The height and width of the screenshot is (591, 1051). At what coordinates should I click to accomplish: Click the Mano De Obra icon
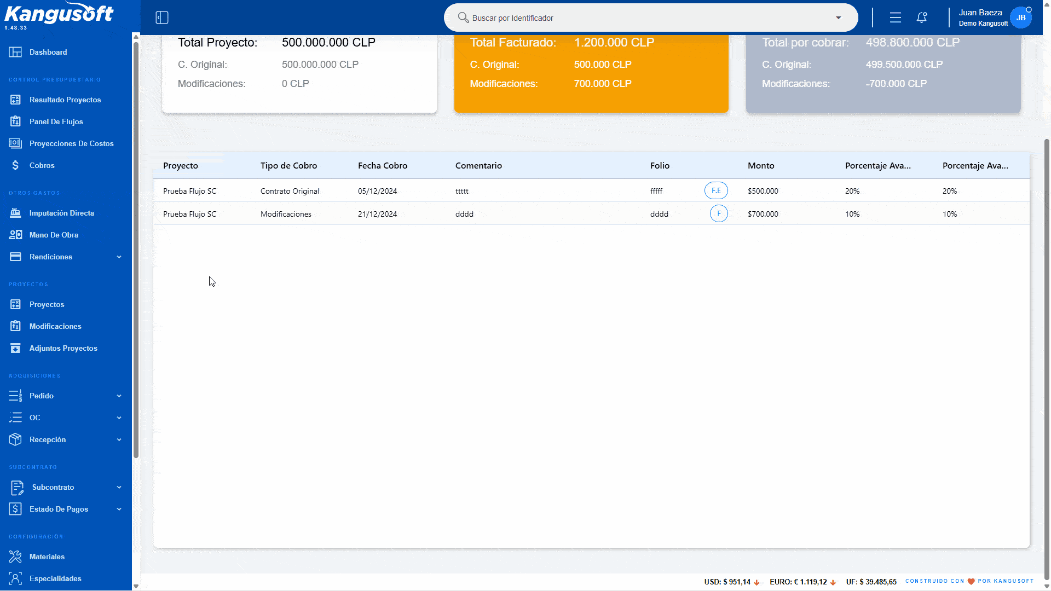15,235
